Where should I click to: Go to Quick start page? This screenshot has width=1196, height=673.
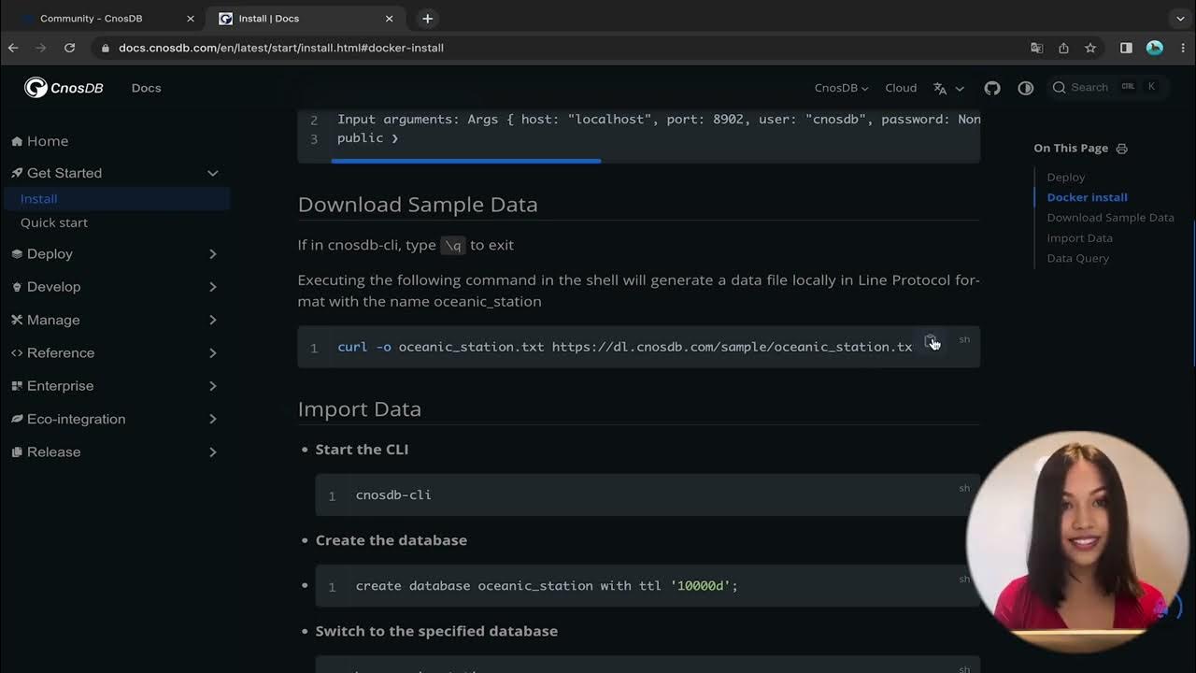(x=54, y=222)
